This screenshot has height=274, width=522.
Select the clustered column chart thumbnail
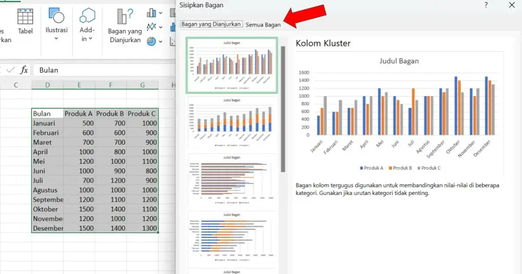pos(231,65)
